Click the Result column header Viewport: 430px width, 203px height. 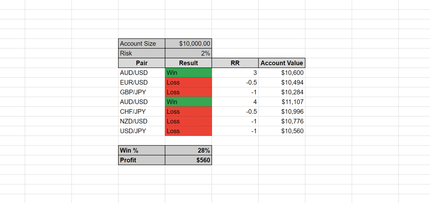click(x=188, y=63)
